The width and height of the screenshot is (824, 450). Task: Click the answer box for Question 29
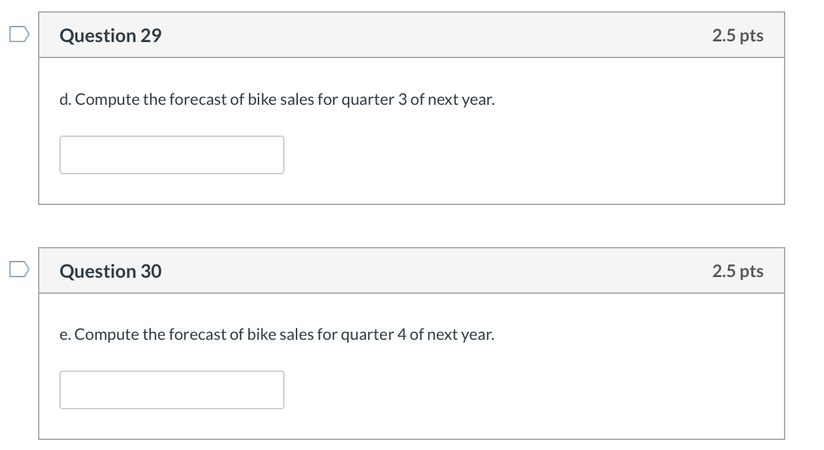click(x=172, y=155)
